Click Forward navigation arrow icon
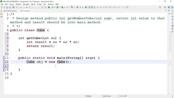Screen dimensions: 174x98 [x=122, y=7]
